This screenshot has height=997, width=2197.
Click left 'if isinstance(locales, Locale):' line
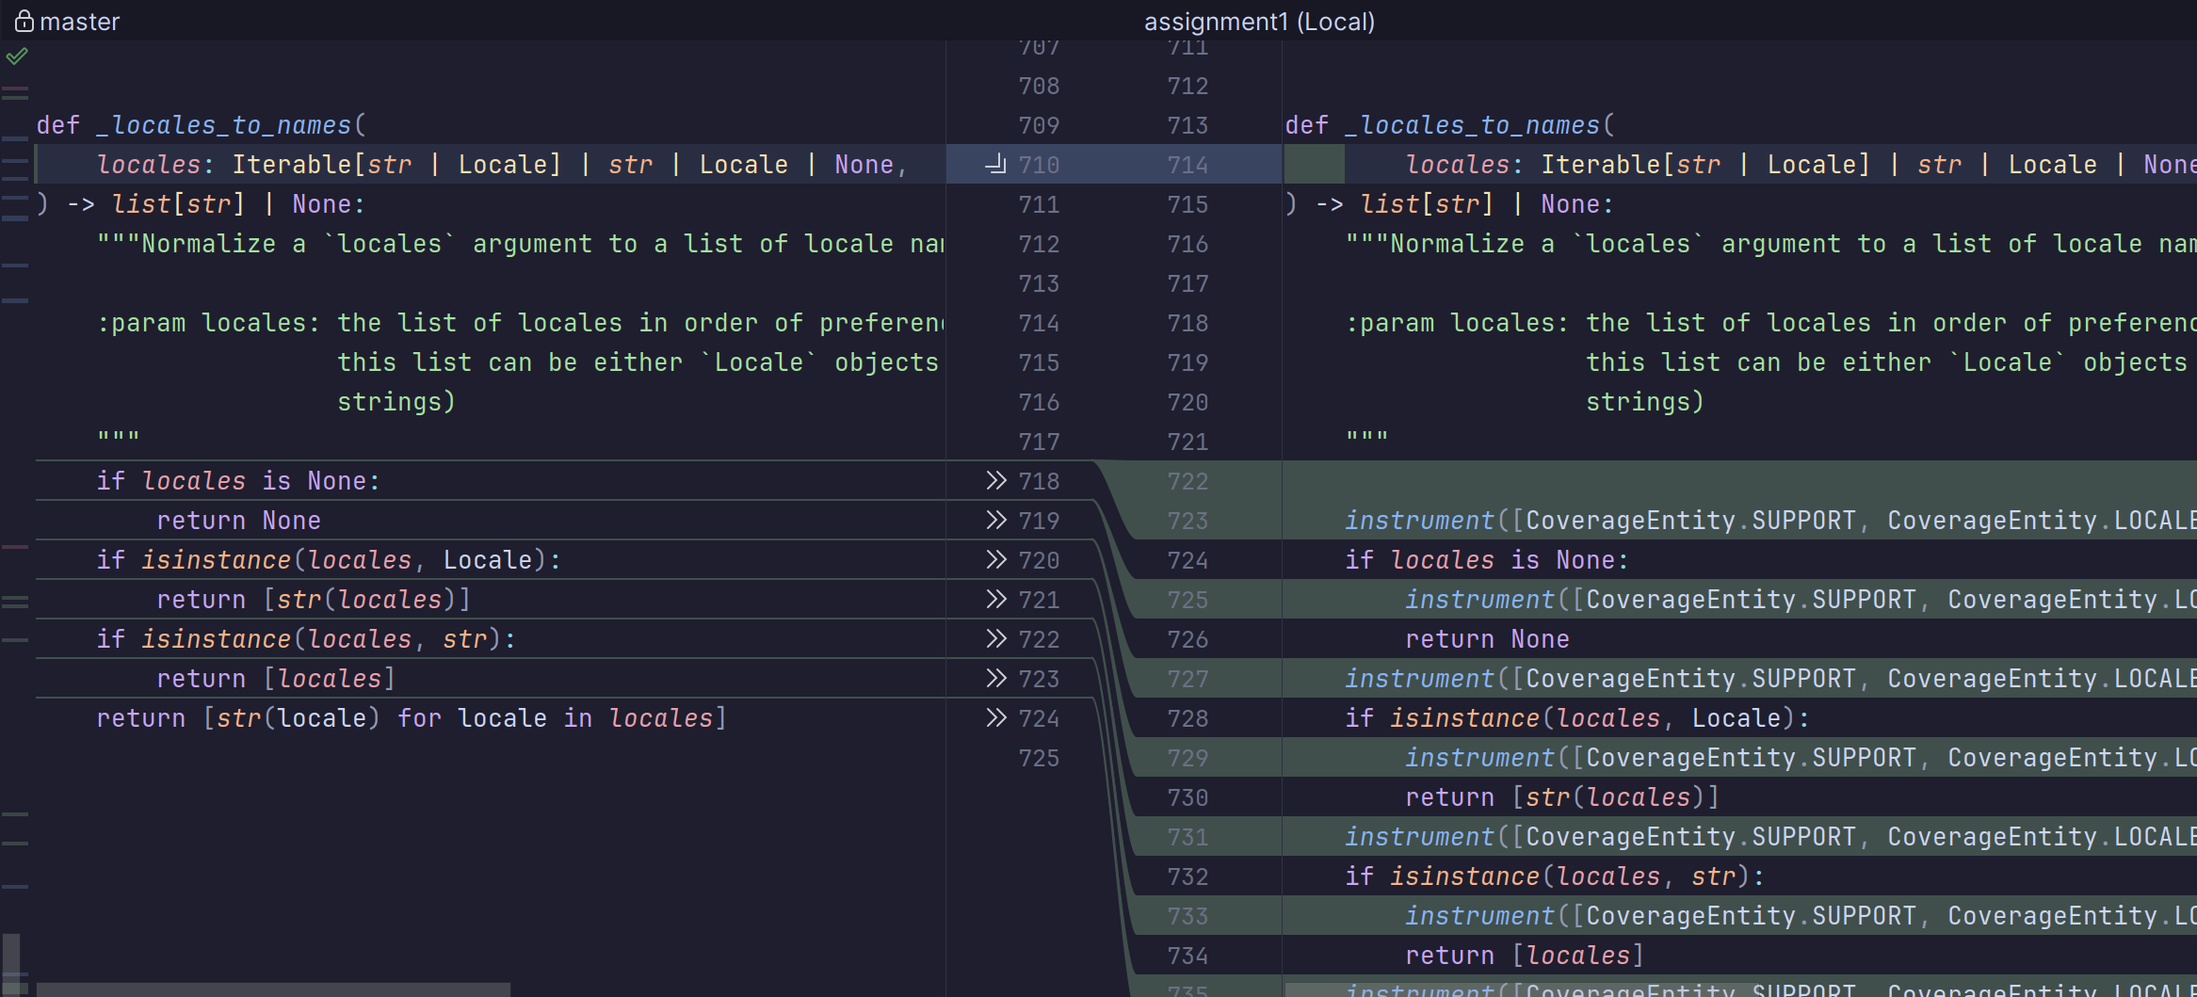[x=329, y=560]
